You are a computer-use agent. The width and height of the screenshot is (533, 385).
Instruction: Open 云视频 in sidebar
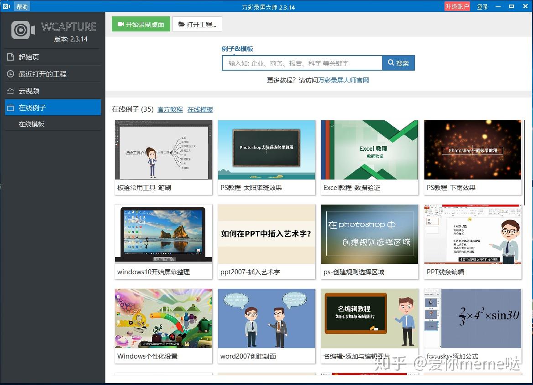(x=53, y=91)
